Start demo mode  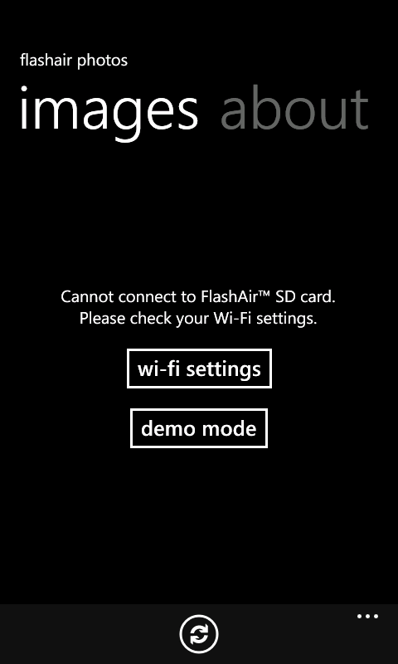199,428
